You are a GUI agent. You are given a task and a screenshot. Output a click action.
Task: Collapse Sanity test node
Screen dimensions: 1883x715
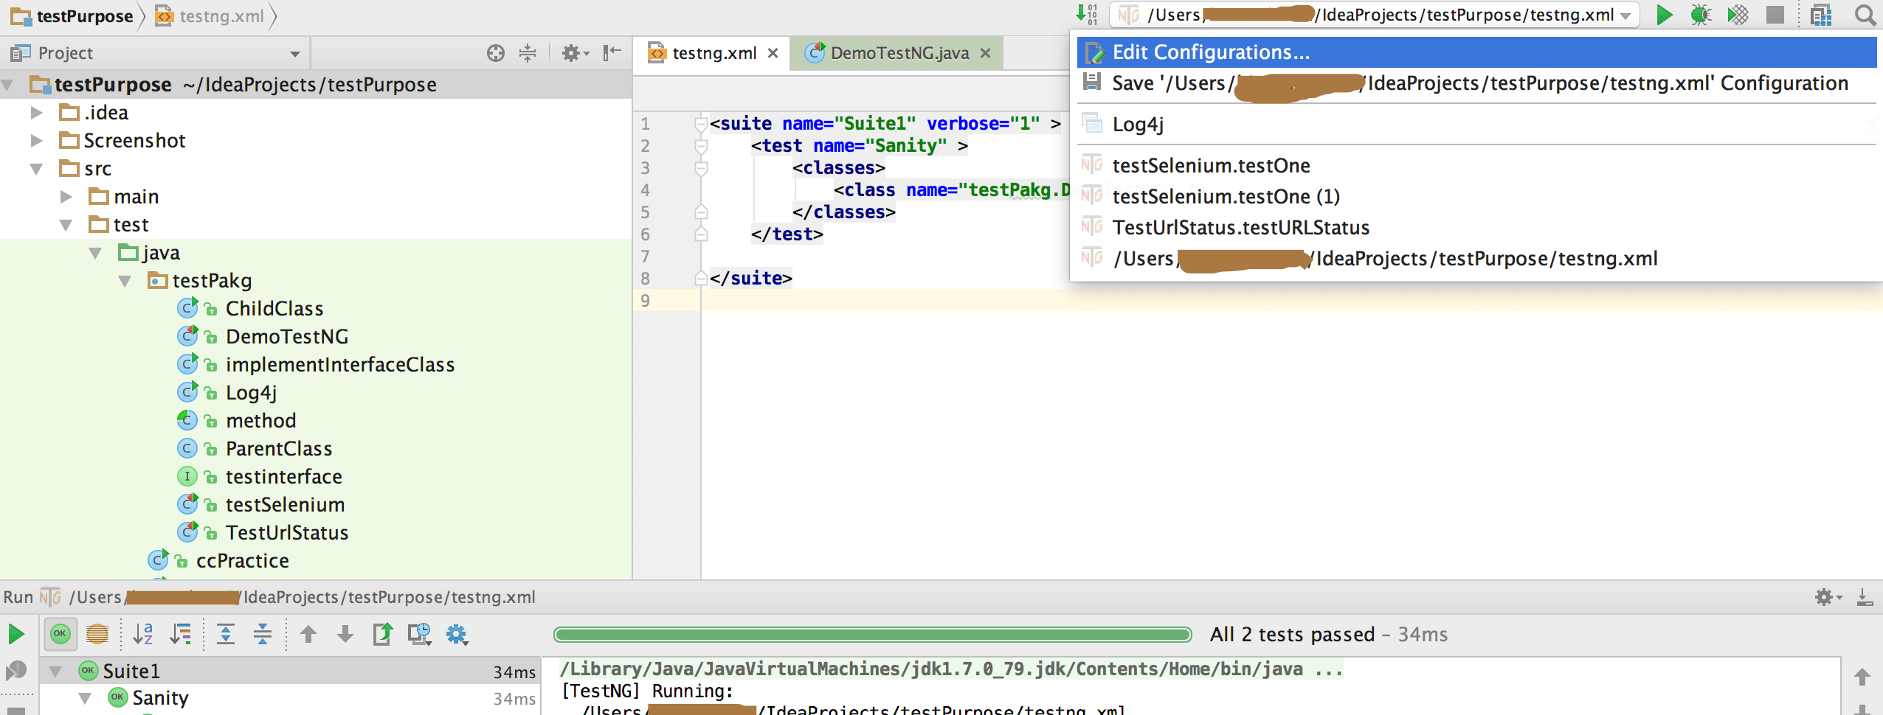click(85, 698)
